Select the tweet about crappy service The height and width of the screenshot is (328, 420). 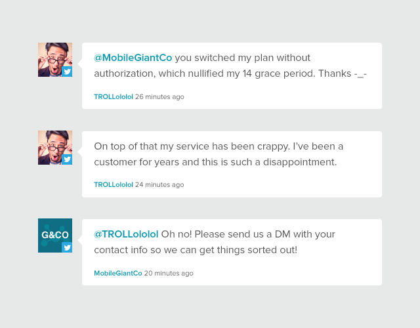pyautogui.click(x=232, y=164)
